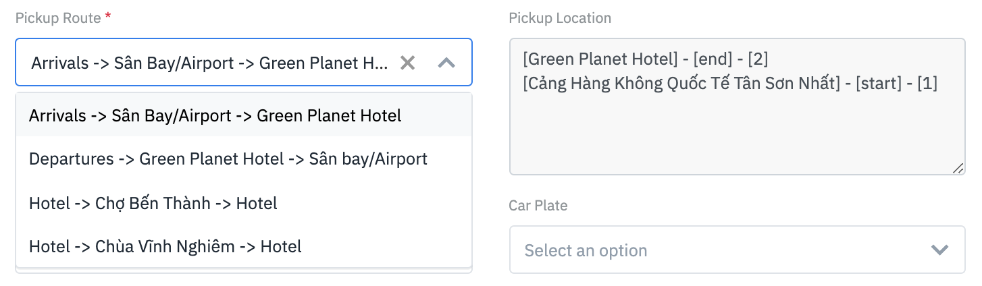Click the Car Plate down chevron arrow

click(x=939, y=250)
